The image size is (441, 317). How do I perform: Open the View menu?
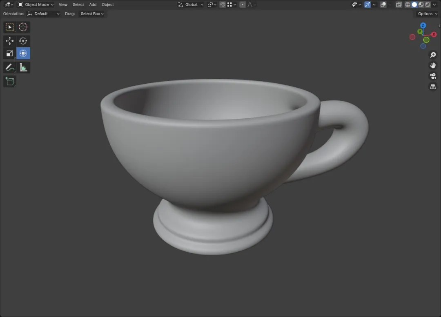coord(63,4)
